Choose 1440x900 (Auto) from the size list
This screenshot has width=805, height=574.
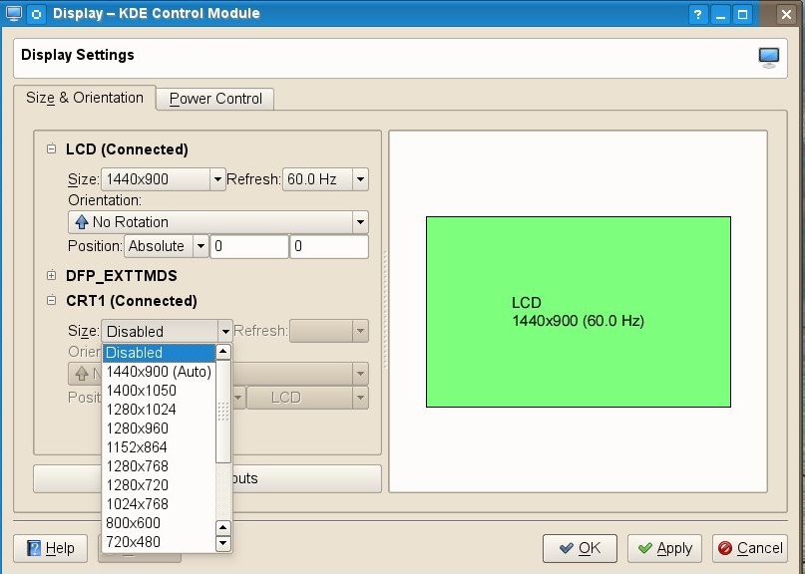159,372
